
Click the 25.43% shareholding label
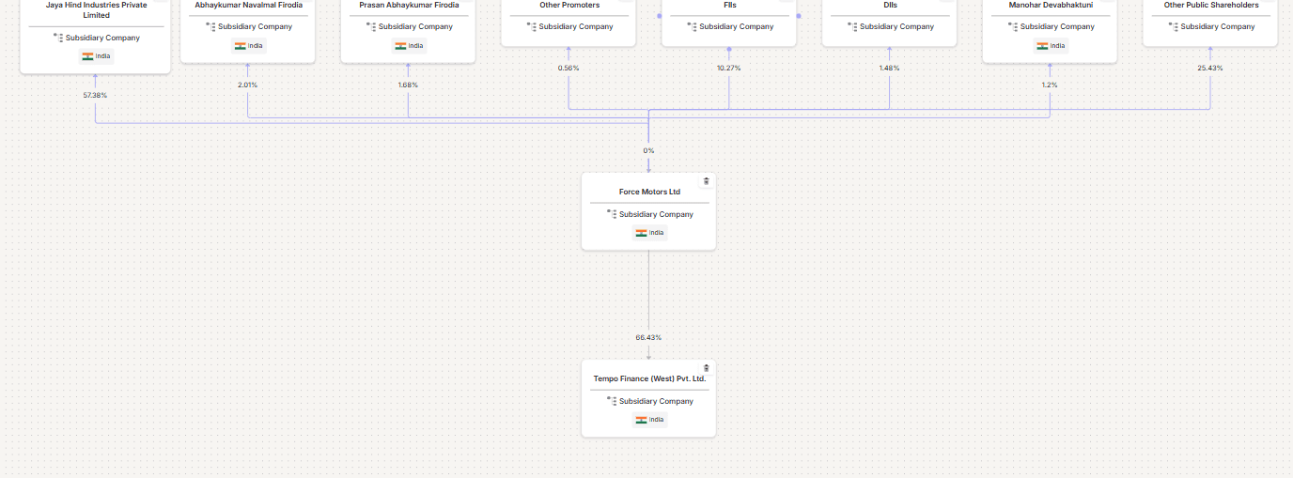pyautogui.click(x=1210, y=68)
